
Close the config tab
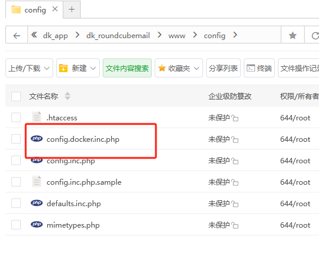pos(55,9)
